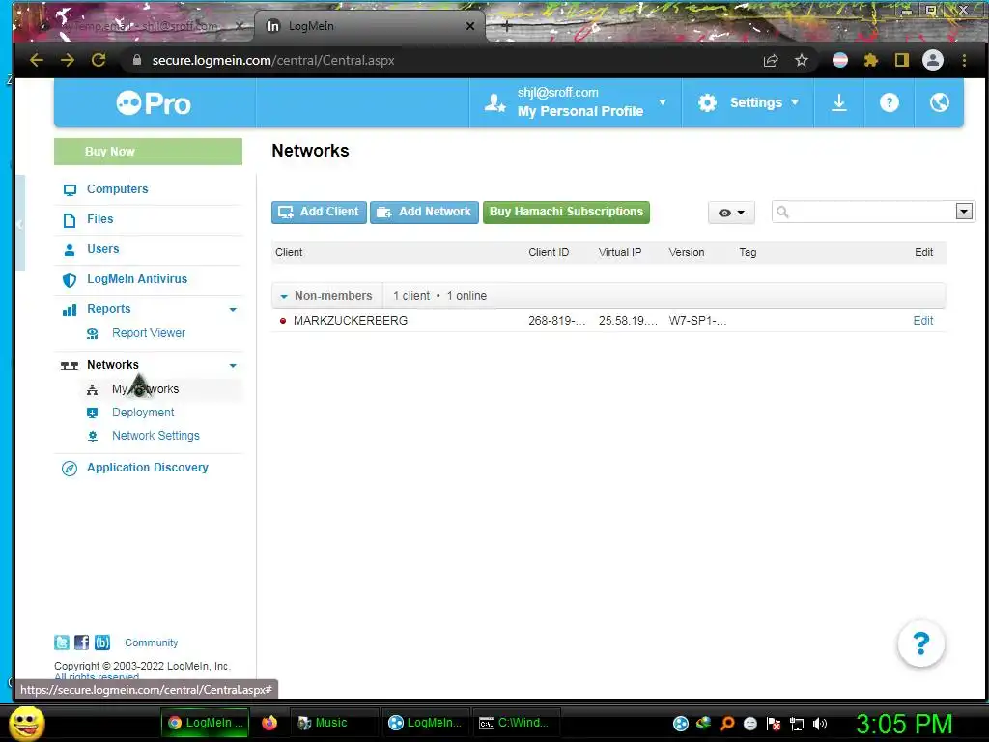The image size is (989, 742).
Task: Reload the page with browser refresh icon
Action: pos(99,60)
